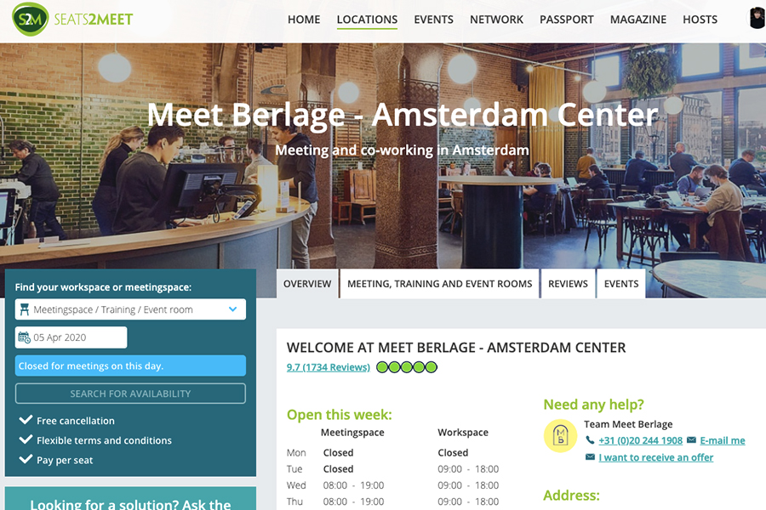The image size is (766, 510).
Task: Click the Seats2Meet S2M logo
Action: [72, 19]
